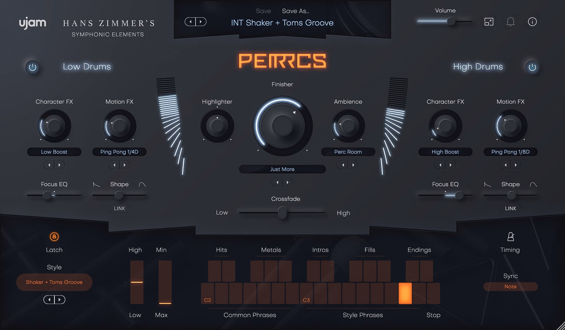This screenshot has width=565, height=330.
Task: Click the ujam logo
Action: coord(33,24)
